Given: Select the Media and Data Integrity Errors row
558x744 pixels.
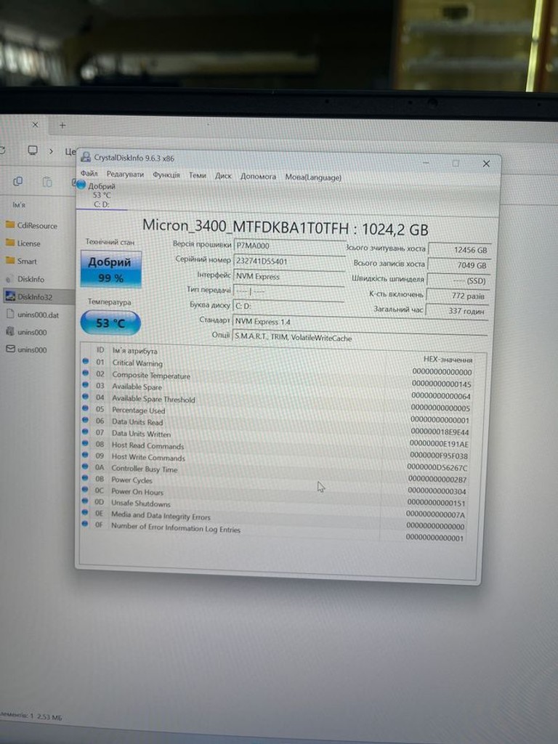Looking at the screenshot, I should [x=273, y=519].
